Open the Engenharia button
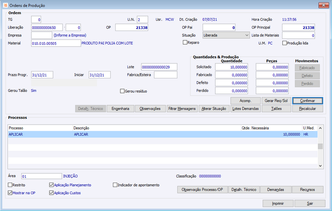 point(120,109)
